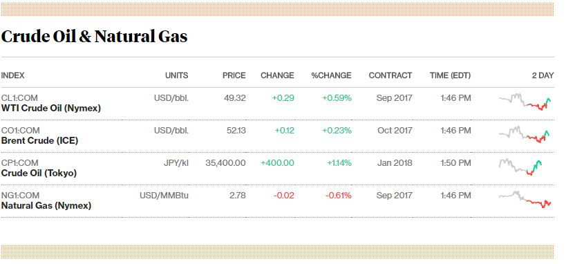Open the Brent Crude (ICE) link
The height and width of the screenshot is (264, 575).
coord(39,140)
